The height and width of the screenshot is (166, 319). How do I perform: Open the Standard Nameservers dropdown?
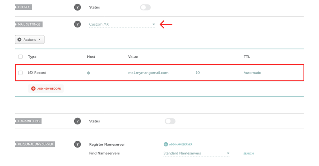click(x=196, y=153)
